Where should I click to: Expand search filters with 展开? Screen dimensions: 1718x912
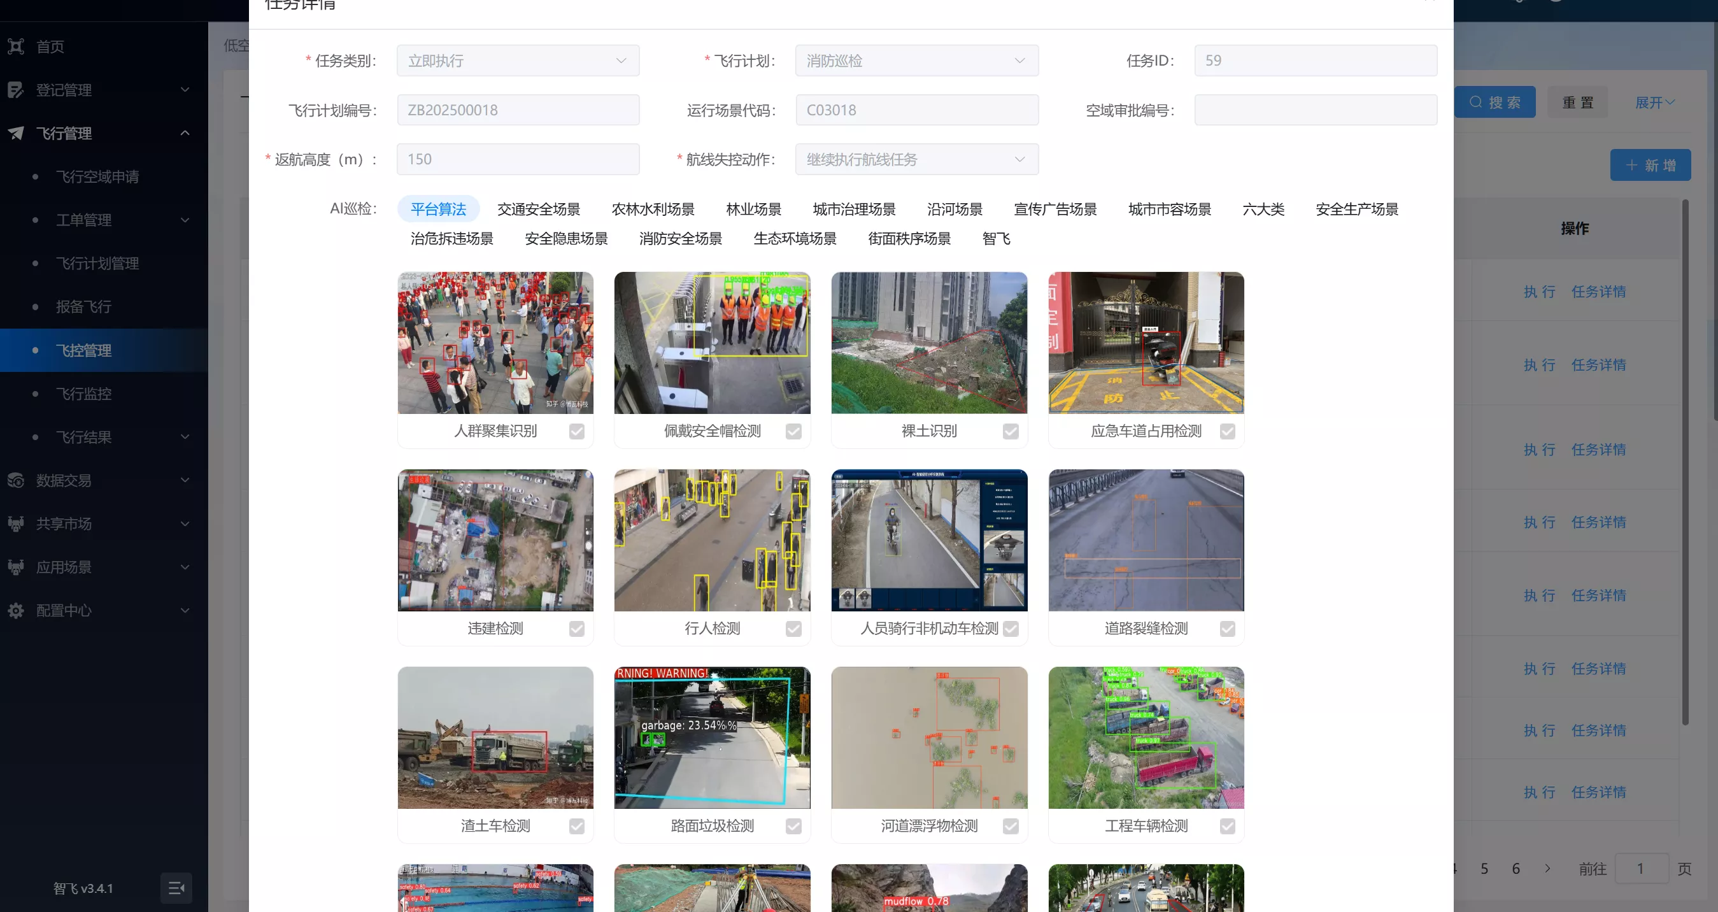coord(1655,102)
